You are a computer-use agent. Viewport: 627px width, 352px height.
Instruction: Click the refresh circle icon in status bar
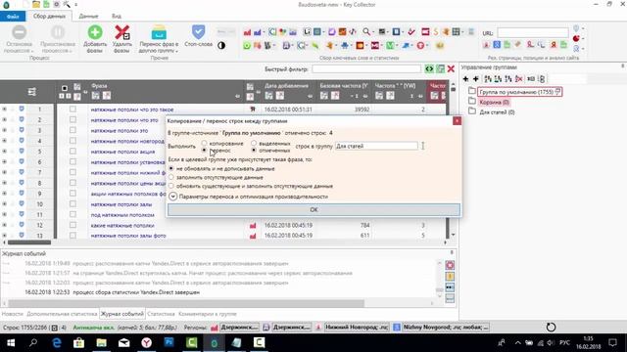[551, 328]
